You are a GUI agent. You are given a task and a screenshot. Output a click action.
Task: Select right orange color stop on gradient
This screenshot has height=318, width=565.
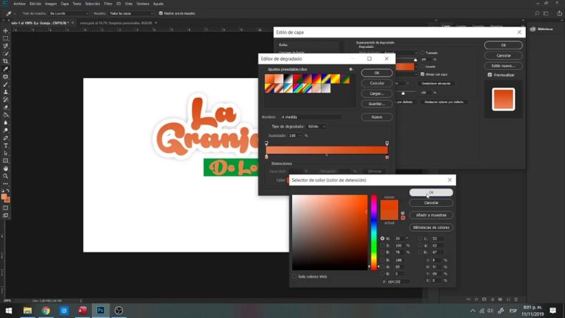(387, 157)
